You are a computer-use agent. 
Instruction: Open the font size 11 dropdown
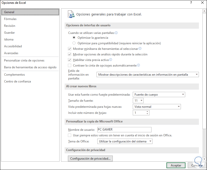138,100
